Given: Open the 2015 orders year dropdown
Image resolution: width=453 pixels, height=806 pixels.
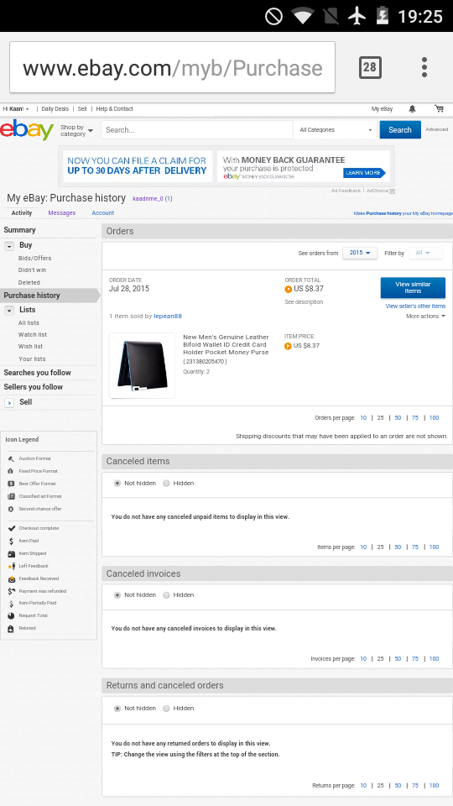Looking at the screenshot, I should pos(360,253).
